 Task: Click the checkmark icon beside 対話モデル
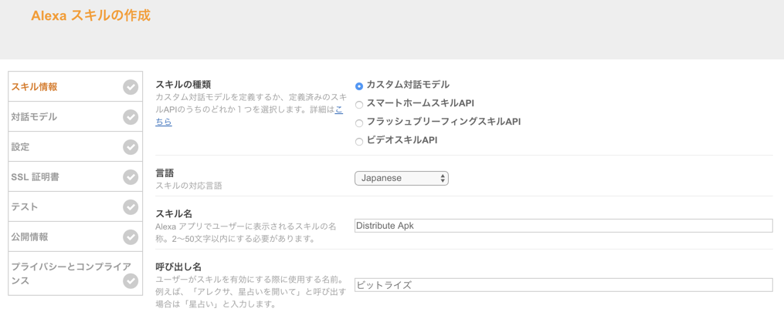[x=131, y=117]
